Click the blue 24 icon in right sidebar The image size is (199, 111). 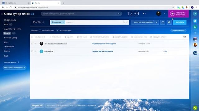[x=195, y=53]
